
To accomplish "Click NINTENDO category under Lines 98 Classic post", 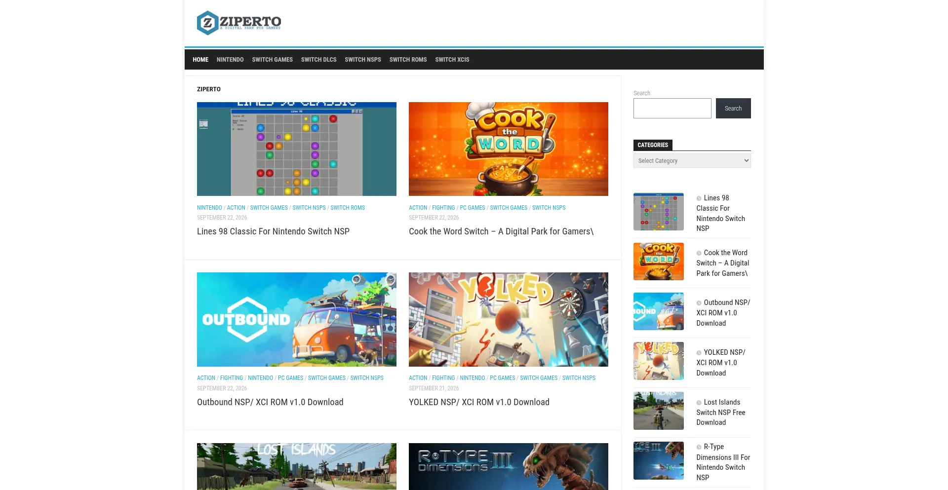I will 209,208.
